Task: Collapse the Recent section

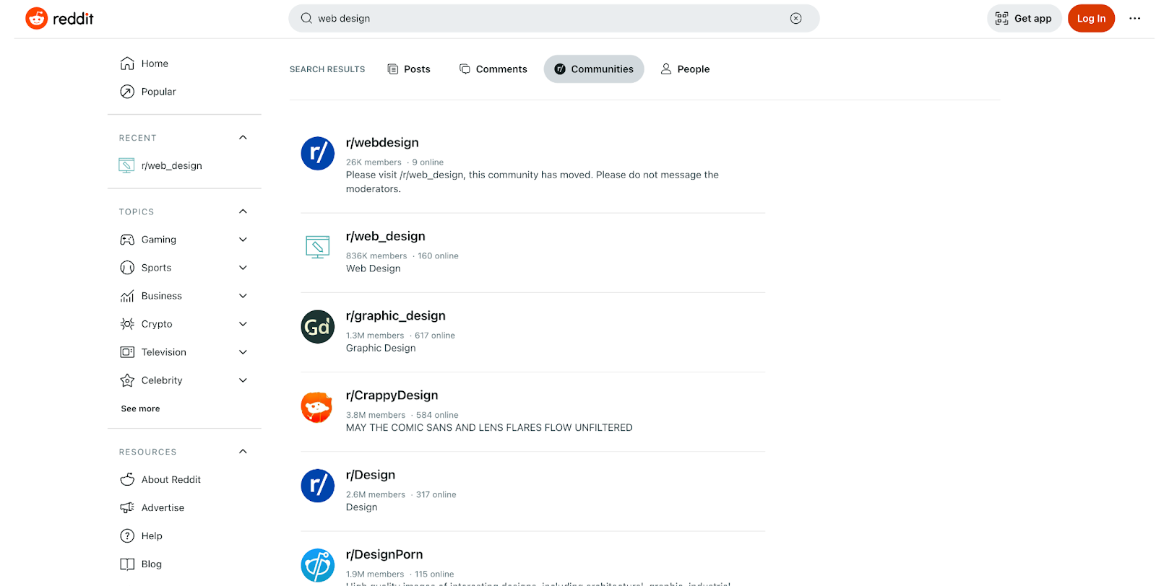Action: tap(243, 137)
